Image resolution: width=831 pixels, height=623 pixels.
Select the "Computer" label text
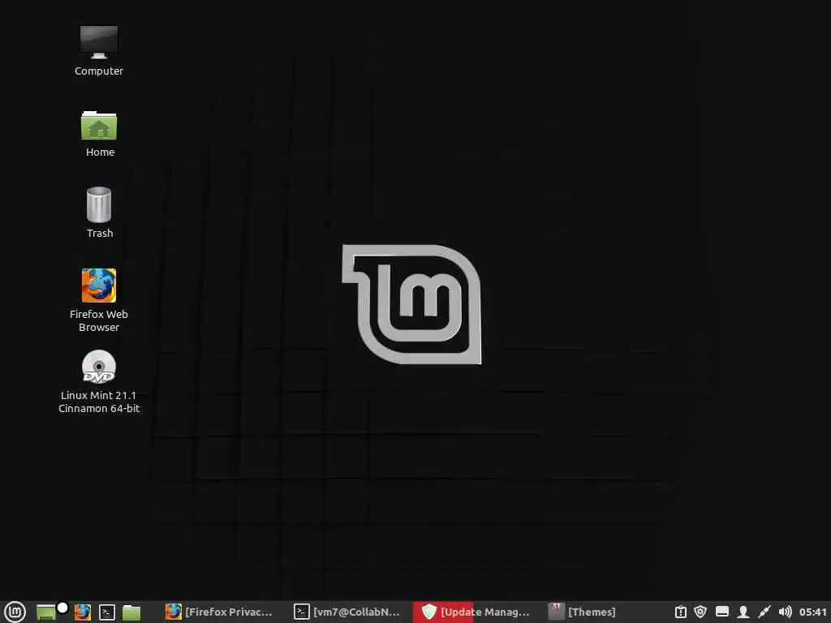[98, 71]
